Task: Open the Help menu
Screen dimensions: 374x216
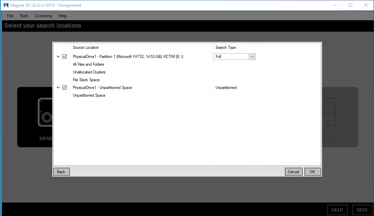Action: (62, 16)
